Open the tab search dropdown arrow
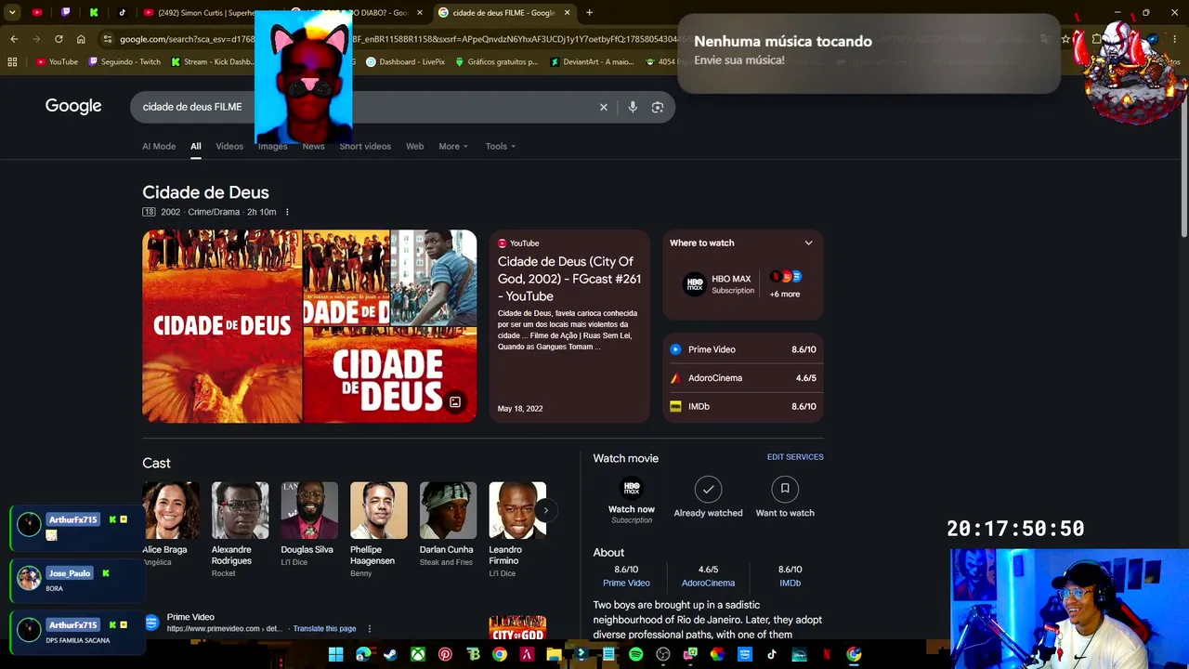1189x669 pixels. coord(12,13)
